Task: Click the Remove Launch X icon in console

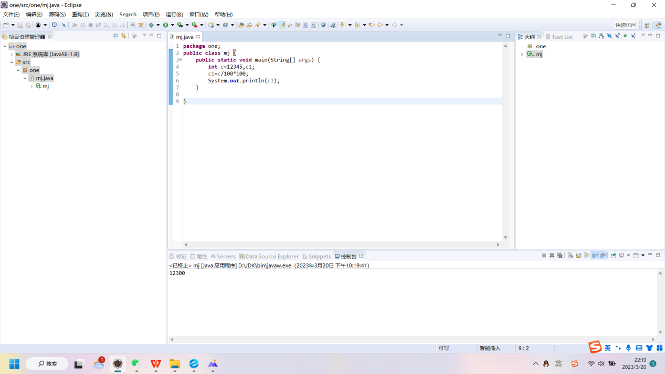Action: [x=552, y=255]
